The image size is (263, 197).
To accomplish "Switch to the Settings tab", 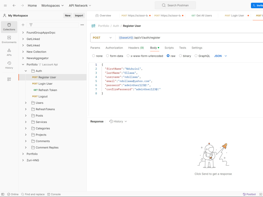I will [x=197, y=48].
